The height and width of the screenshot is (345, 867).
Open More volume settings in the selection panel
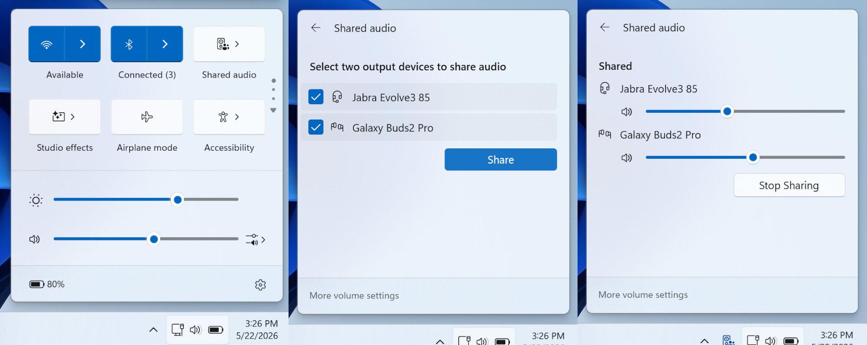[354, 295]
